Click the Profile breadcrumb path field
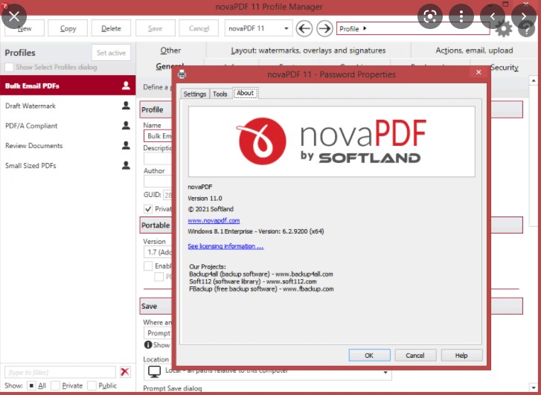Viewport: 541px width, 395px height. 413,28
